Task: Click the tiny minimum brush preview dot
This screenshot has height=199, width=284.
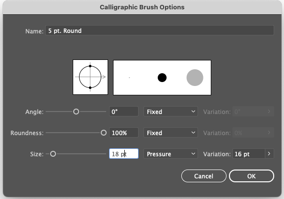Action: 129,78
